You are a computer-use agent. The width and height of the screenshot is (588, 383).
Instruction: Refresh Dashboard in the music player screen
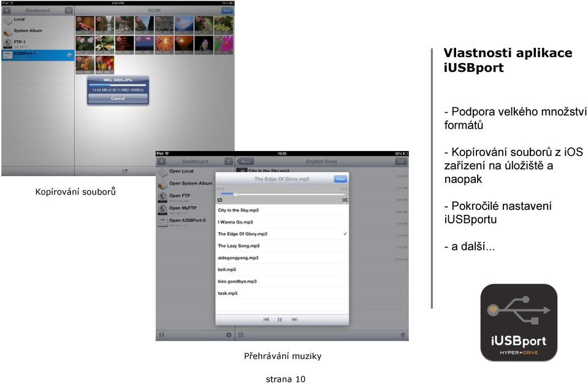click(229, 161)
